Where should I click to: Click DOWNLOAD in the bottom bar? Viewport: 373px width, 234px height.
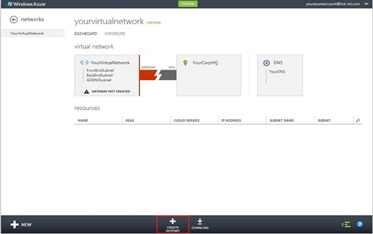click(x=200, y=224)
